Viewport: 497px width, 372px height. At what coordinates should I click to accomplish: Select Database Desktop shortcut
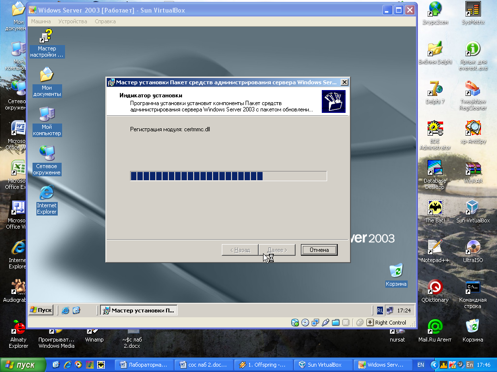(435, 175)
